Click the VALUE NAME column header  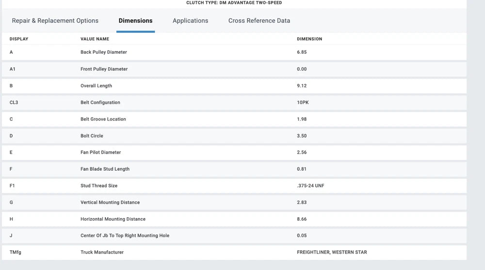point(95,39)
